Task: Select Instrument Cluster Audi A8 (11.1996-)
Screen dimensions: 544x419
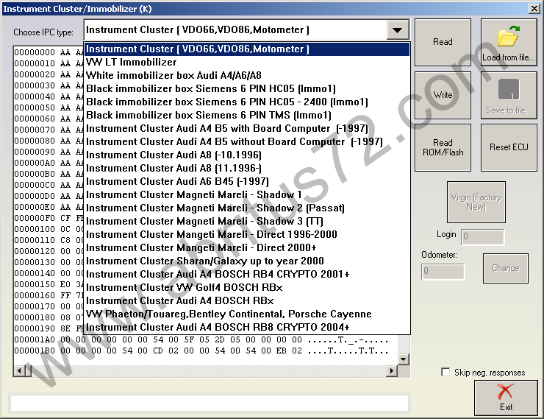Action: point(247,168)
